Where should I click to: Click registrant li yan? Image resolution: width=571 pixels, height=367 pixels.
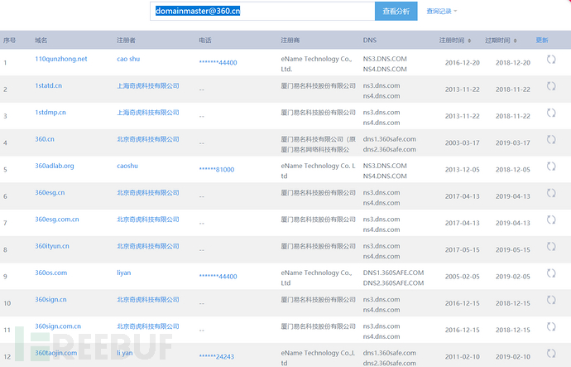[x=124, y=353]
